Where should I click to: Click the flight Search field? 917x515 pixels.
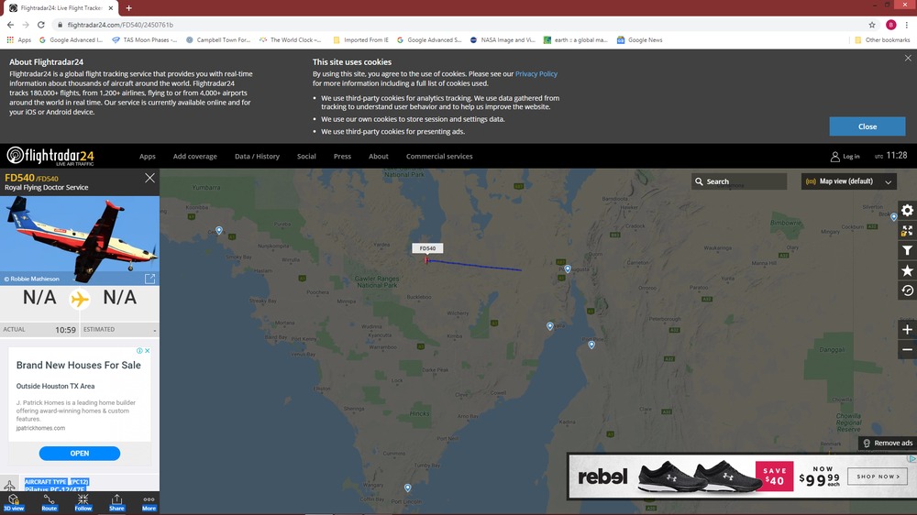pyautogui.click(x=739, y=181)
